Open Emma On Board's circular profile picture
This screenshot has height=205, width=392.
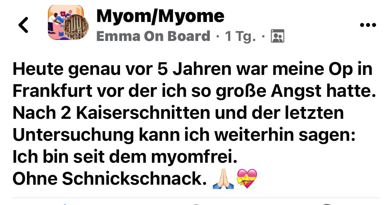[76, 27]
